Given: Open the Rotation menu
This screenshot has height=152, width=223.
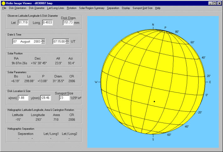Looking at the screenshot, I should (71, 8).
